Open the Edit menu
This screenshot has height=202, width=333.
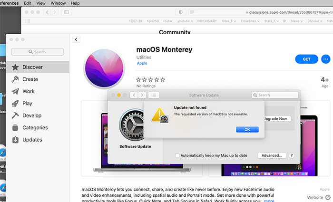coord(28,3)
